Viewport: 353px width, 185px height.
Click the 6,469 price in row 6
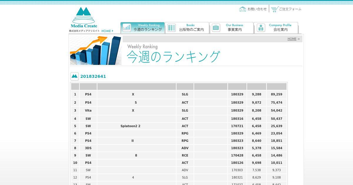[x=257, y=133]
